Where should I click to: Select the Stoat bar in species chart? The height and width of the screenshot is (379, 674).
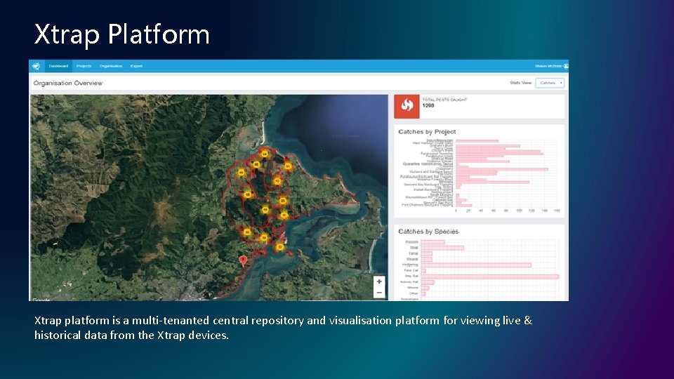point(442,248)
